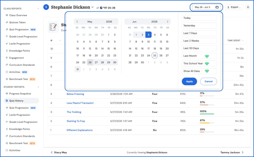Viewport: 254px width, 157px height.
Task: Open the Stephanie Dickson student dropdown
Action: click(x=93, y=7)
